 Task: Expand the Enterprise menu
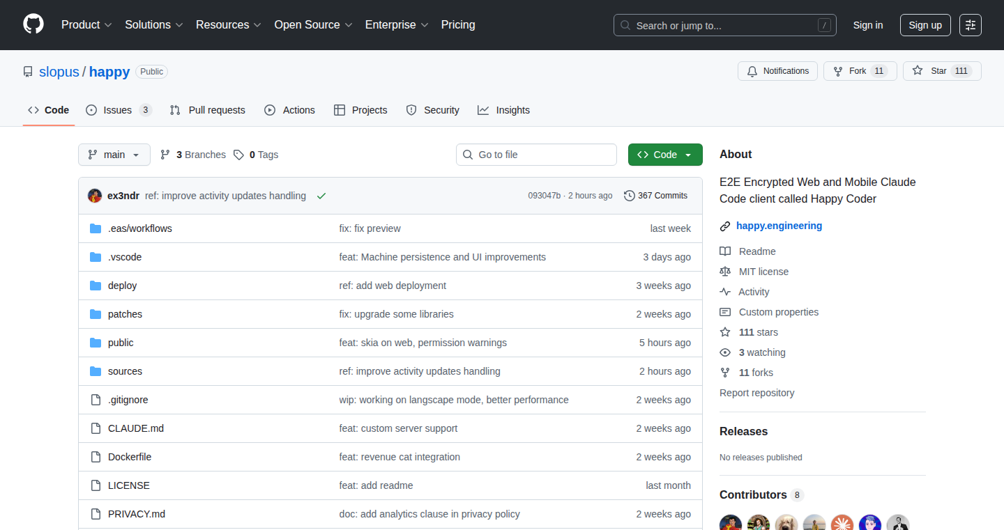(x=397, y=25)
